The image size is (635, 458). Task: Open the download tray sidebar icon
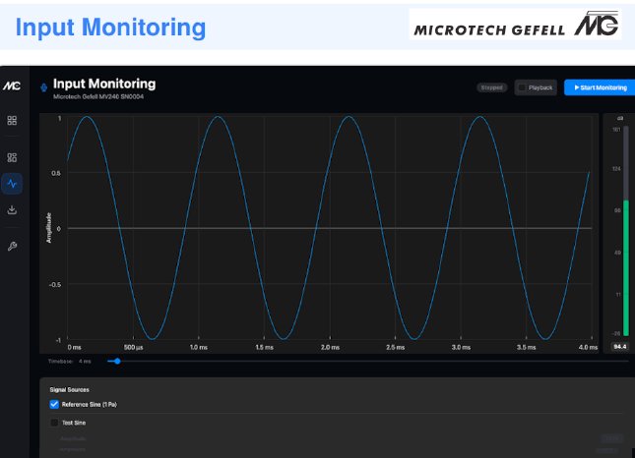click(12, 209)
